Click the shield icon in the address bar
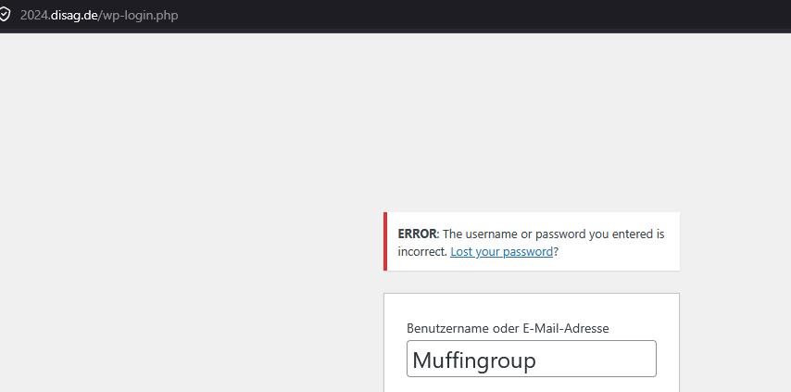Screen dimensions: 791x392 pos(6,16)
